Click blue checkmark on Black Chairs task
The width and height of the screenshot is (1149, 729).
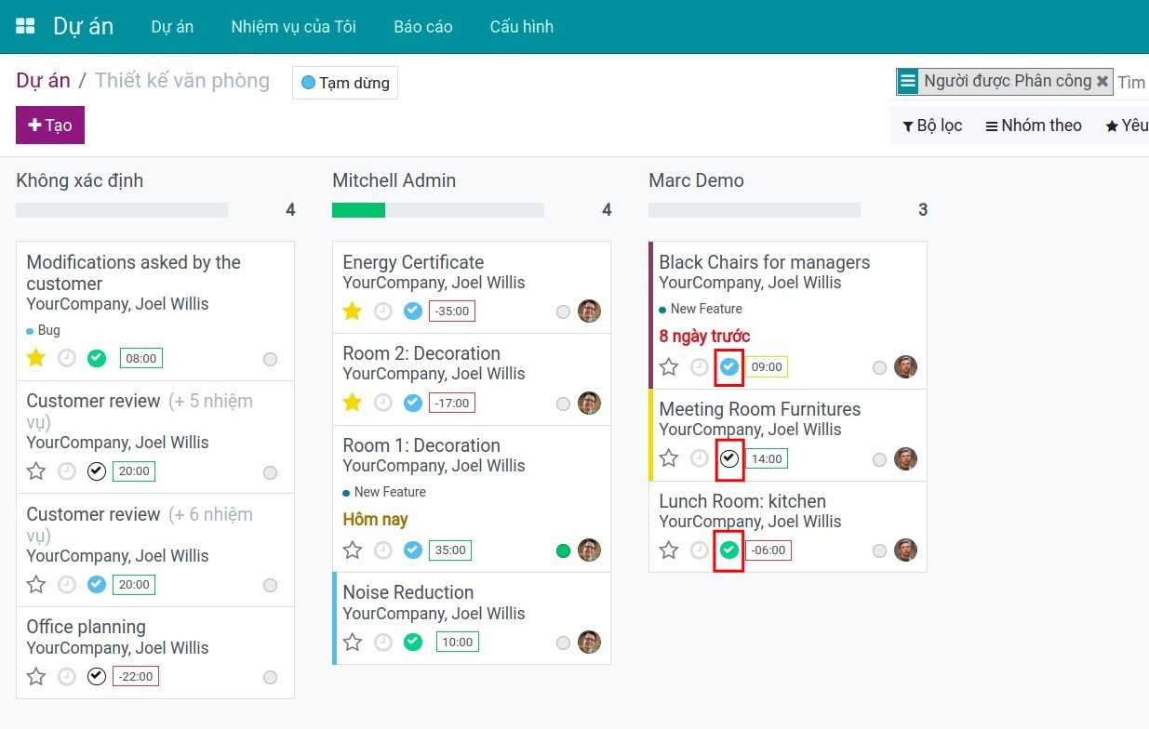729,367
